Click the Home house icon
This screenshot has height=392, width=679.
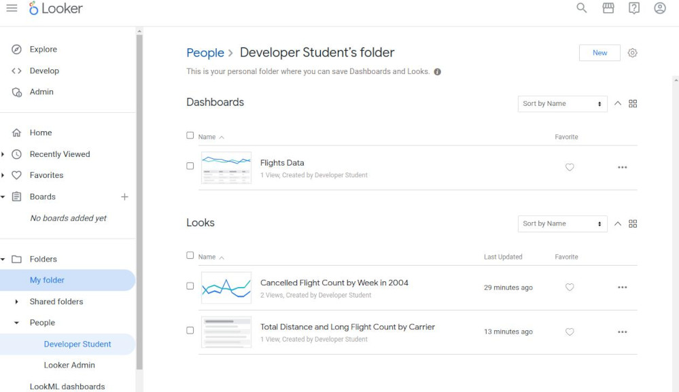click(16, 133)
